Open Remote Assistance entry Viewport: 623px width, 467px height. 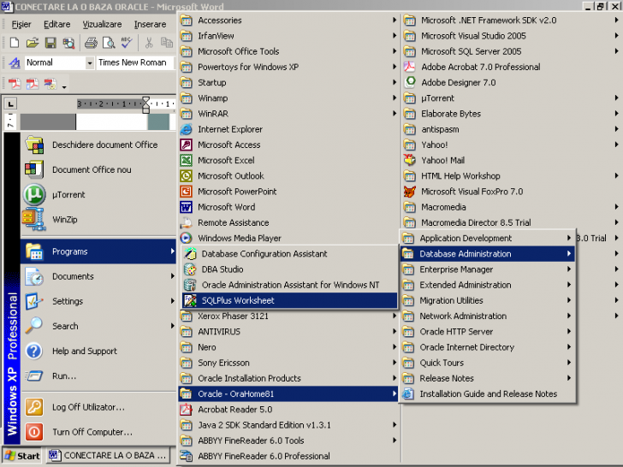pyautogui.click(x=289, y=222)
